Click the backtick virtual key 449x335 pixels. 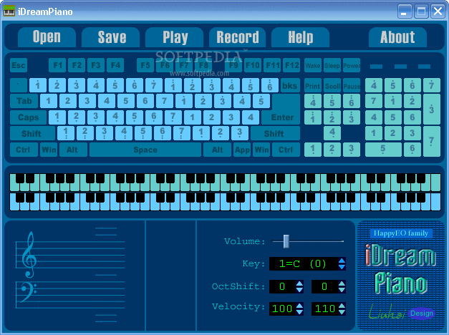[19, 85]
